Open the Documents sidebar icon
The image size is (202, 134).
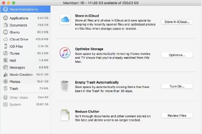coord(6,25)
